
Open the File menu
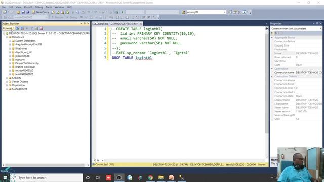point(4,7)
